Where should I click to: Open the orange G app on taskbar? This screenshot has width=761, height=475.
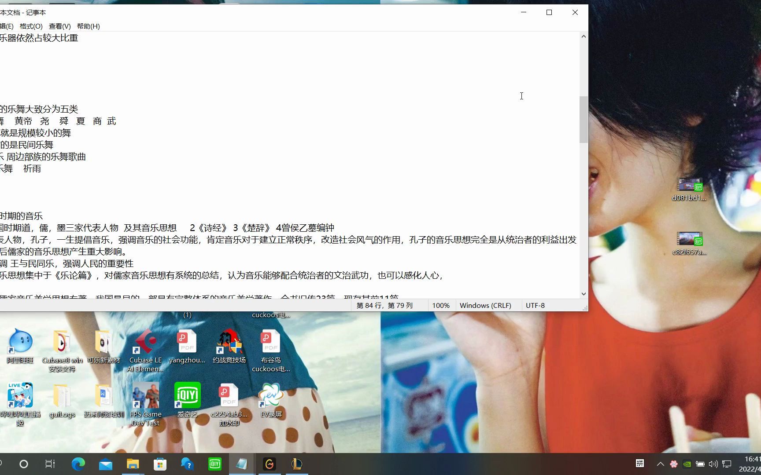click(x=269, y=464)
